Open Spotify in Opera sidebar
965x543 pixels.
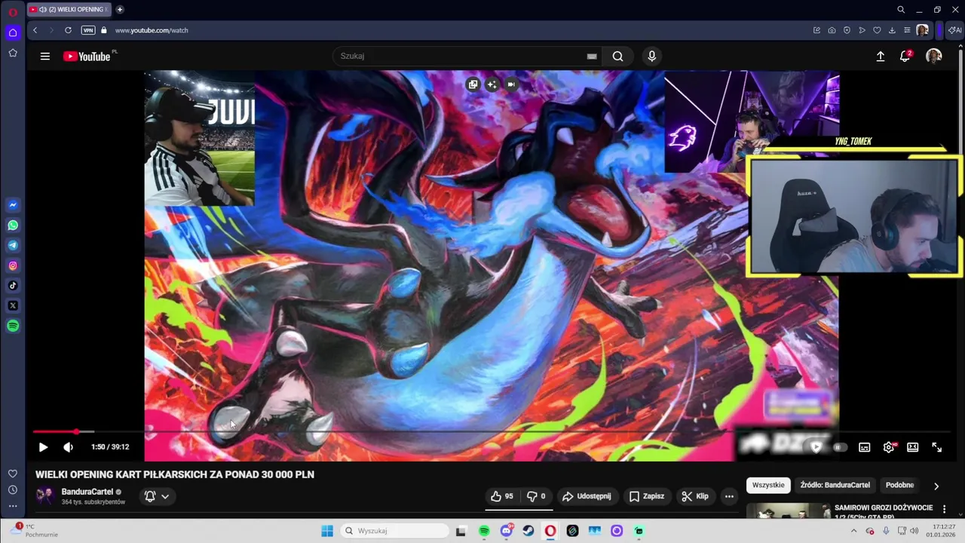coord(13,326)
